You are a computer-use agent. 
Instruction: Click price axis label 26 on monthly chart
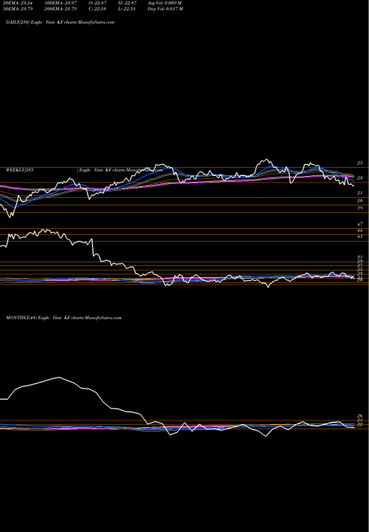click(360, 415)
